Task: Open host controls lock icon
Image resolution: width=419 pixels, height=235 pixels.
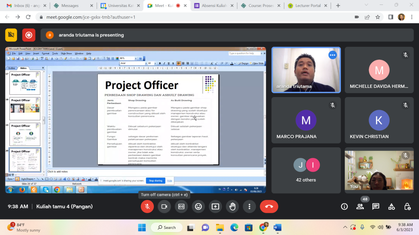Action: point(407,206)
